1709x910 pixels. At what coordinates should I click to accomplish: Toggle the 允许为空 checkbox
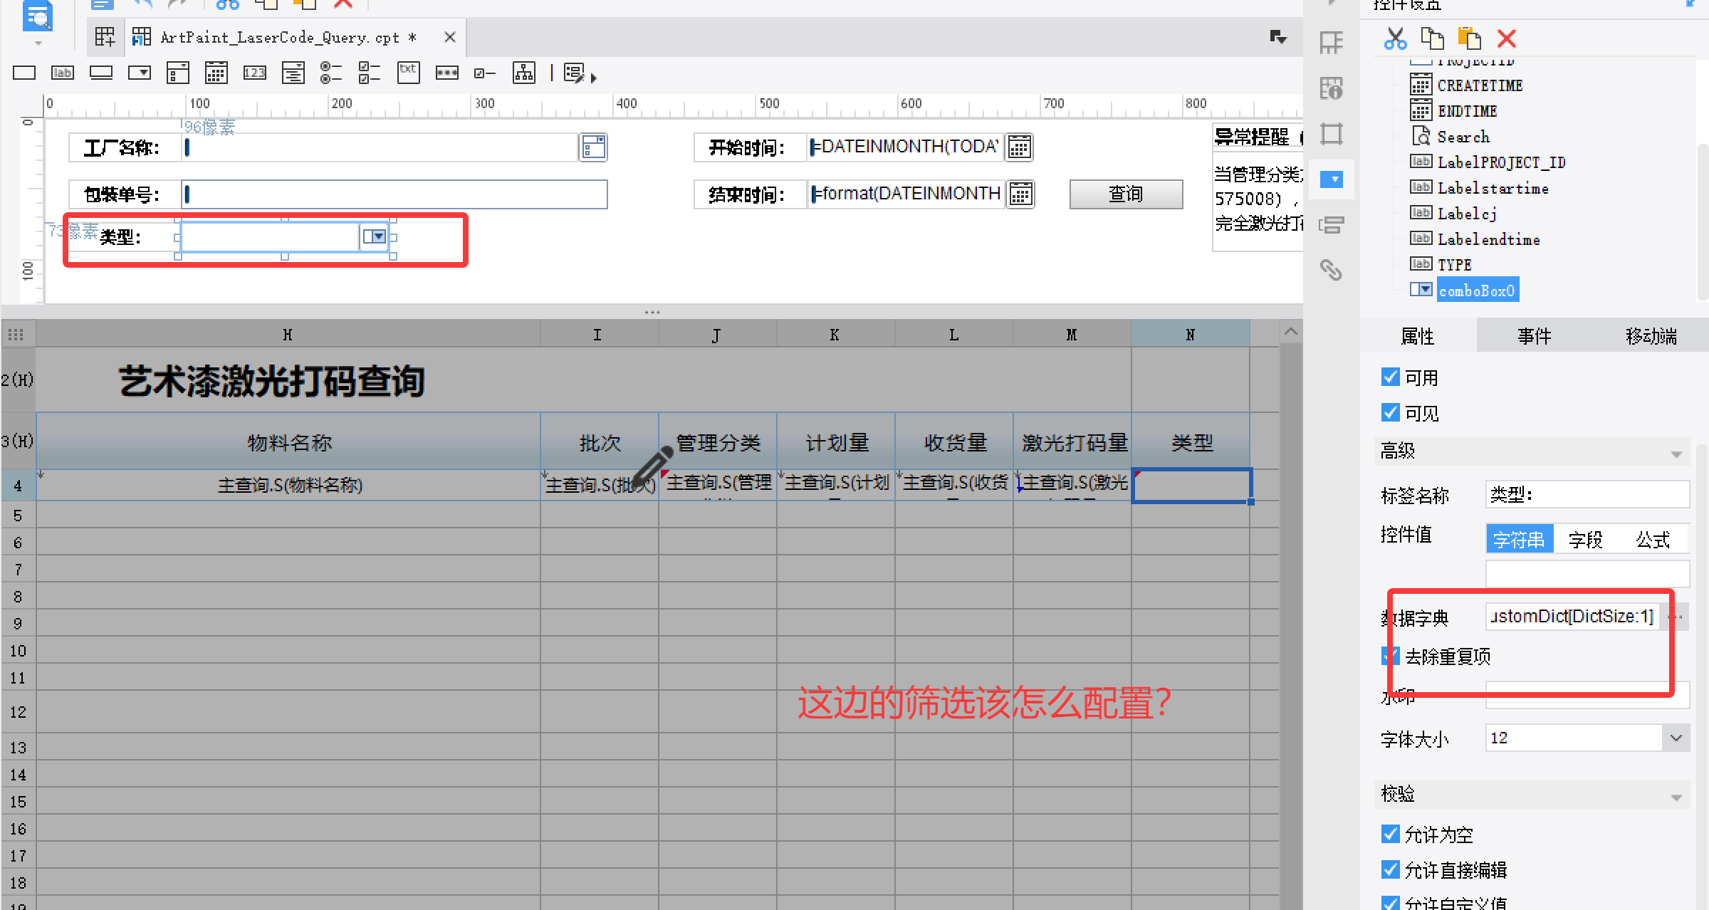click(1390, 834)
